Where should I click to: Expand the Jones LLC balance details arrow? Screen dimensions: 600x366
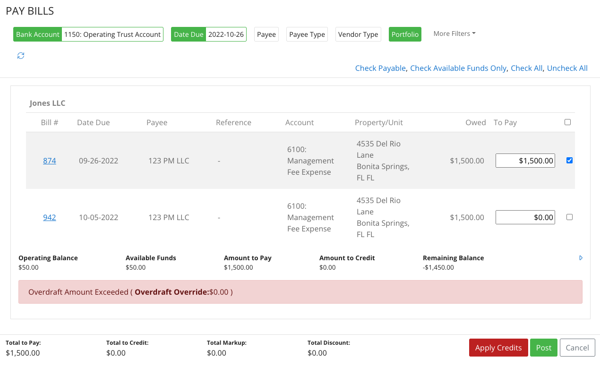581,258
